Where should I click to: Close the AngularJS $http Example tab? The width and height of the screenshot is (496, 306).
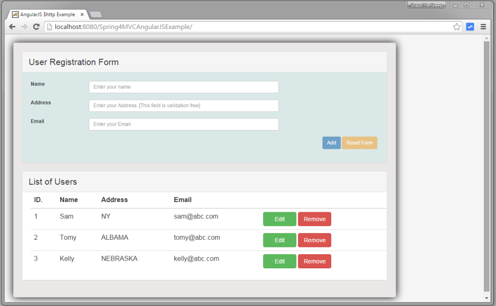[81, 14]
